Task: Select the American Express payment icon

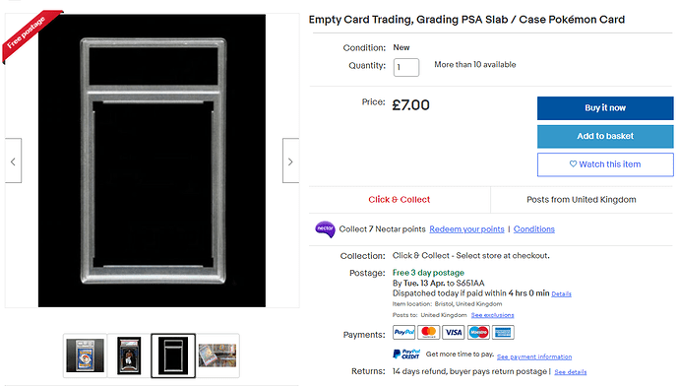Action: click(x=503, y=333)
